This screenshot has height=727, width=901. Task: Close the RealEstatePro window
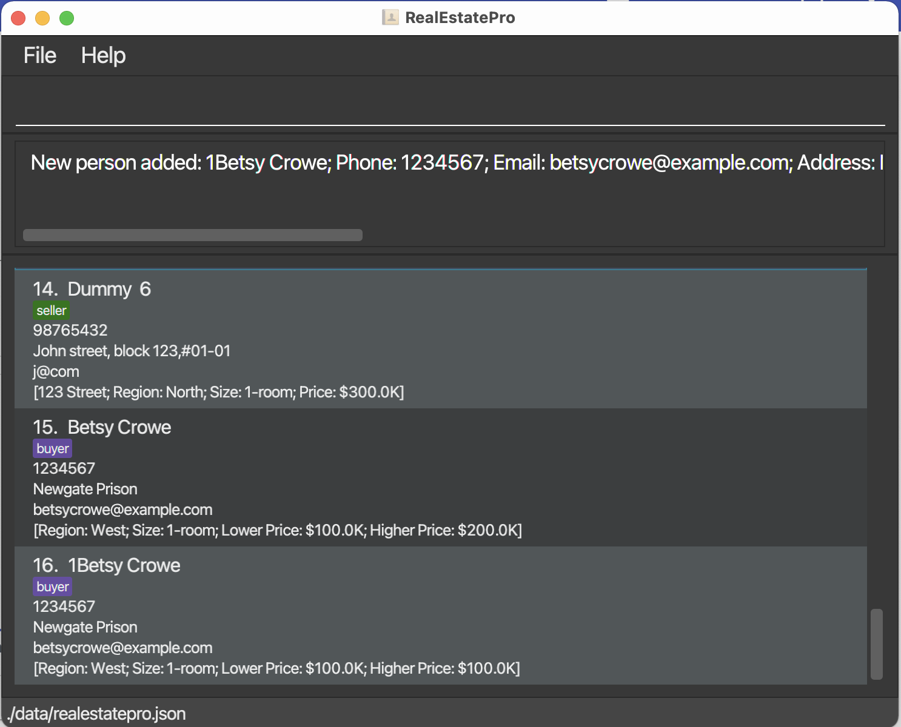pyautogui.click(x=18, y=18)
